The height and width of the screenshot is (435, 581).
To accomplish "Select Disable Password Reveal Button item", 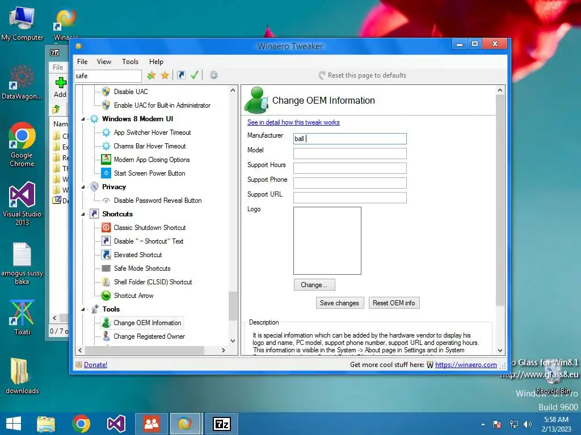I will point(158,201).
